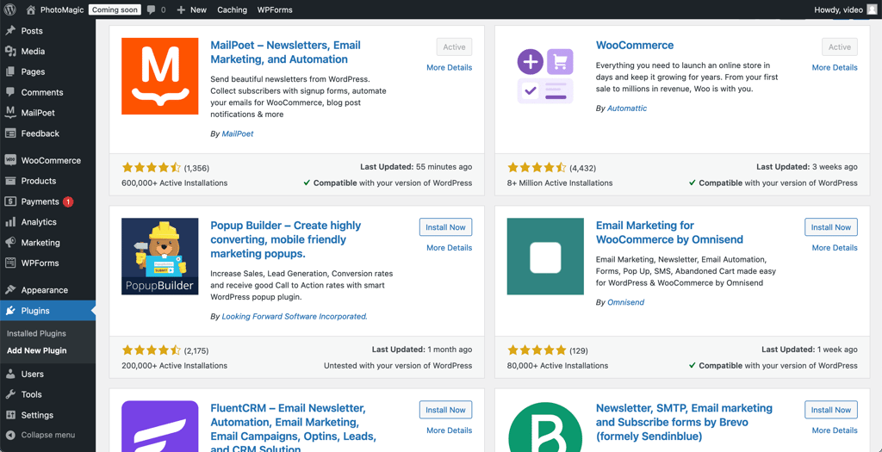This screenshot has height=452, width=882.
Task: Open Caching menu in admin bar
Action: pos(232,9)
